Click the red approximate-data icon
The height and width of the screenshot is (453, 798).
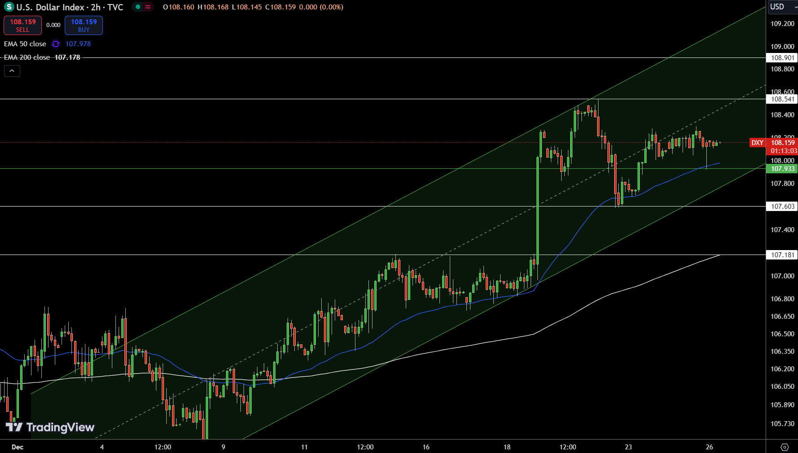148,7
